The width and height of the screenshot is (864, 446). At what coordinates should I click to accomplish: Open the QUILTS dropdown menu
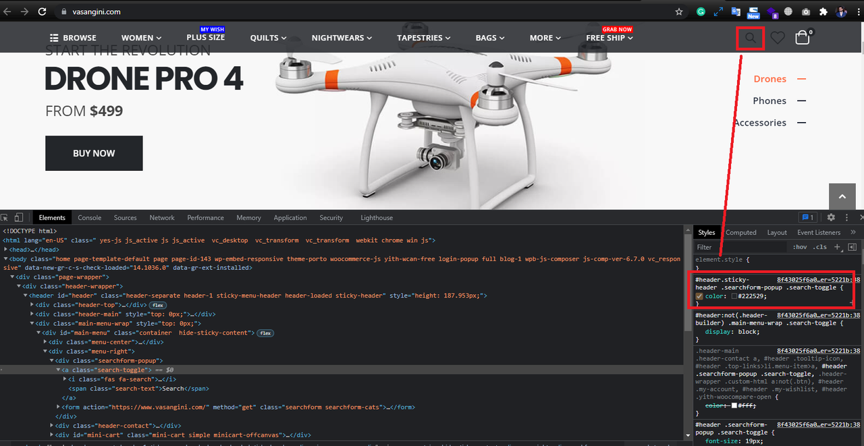268,38
